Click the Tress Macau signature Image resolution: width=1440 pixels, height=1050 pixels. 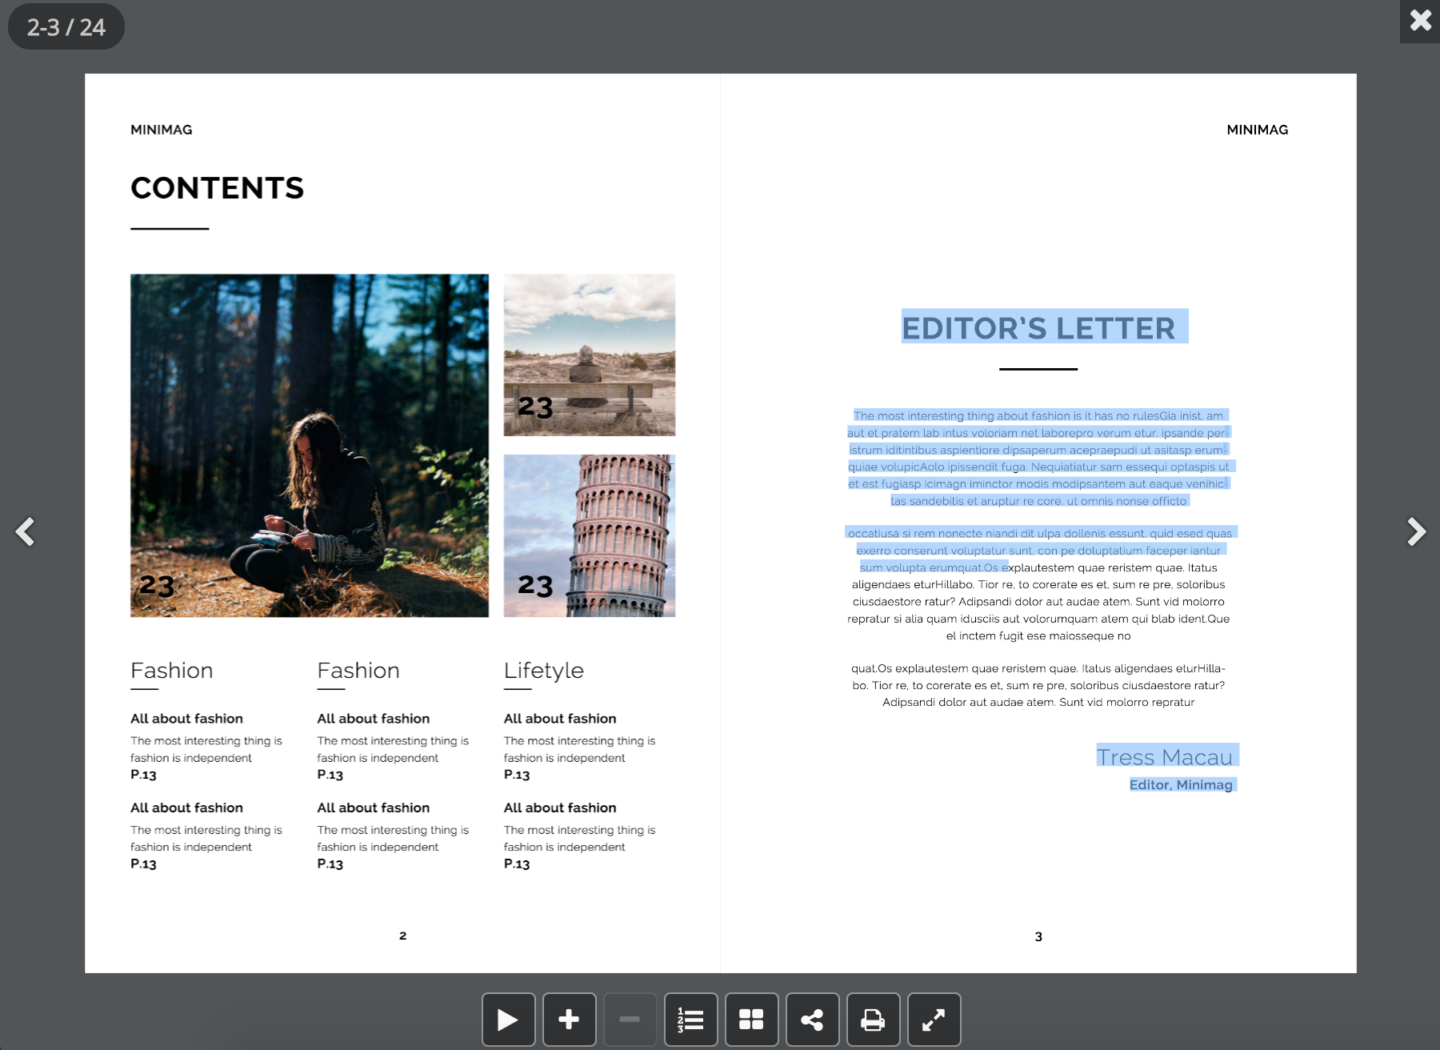coord(1164,756)
